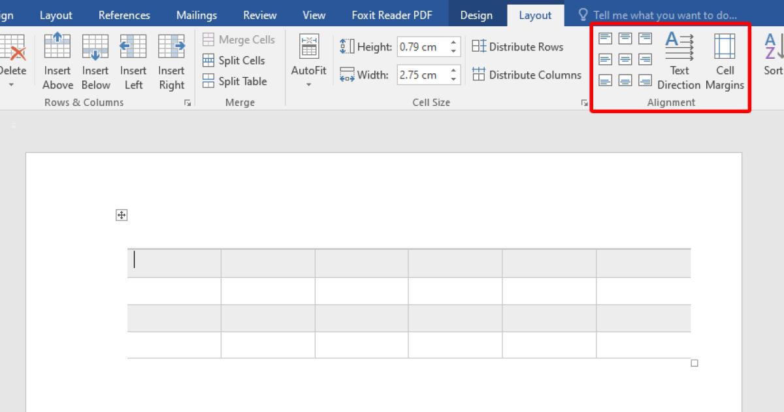Click the row Height input field
Viewport: 784px width, 412px height.
point(421,47)
